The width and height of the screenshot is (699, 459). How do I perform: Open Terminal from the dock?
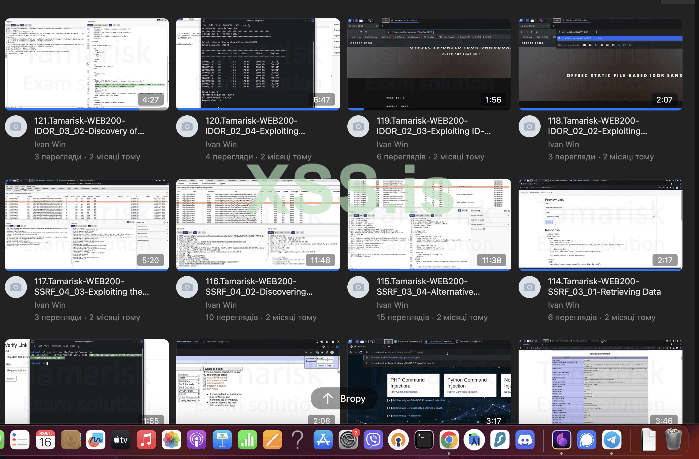pyautogui.click(x=424, y=440)
